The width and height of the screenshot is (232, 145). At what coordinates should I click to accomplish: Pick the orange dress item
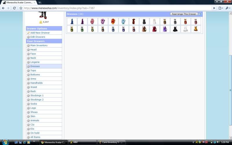click(113, 21)
